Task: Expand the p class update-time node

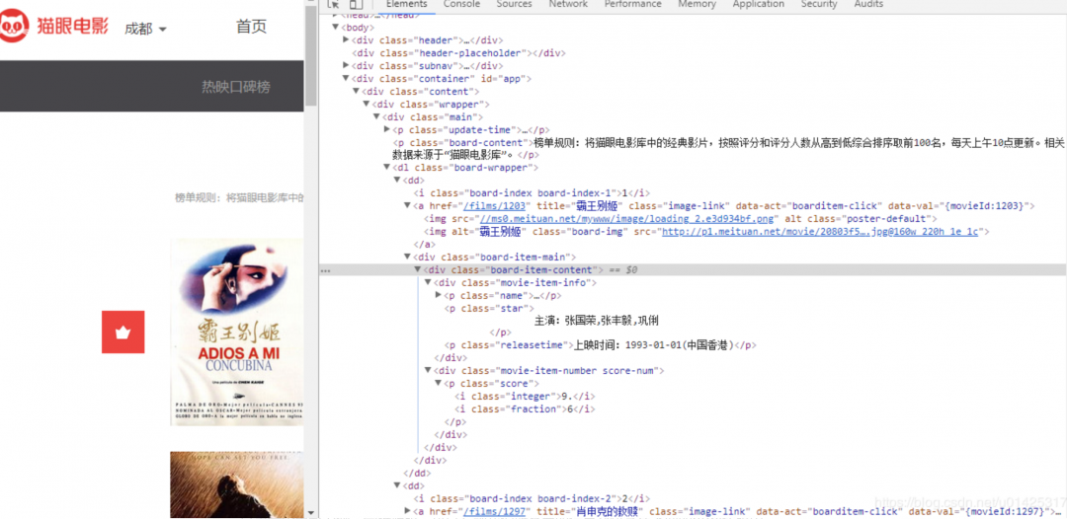Action: (386, 130)
